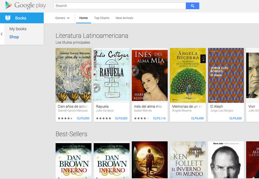Image resolution: width=259 pixels, height=179 pixels.
Task: Click the CLP9,499 price button
Action: pos(197,119)
